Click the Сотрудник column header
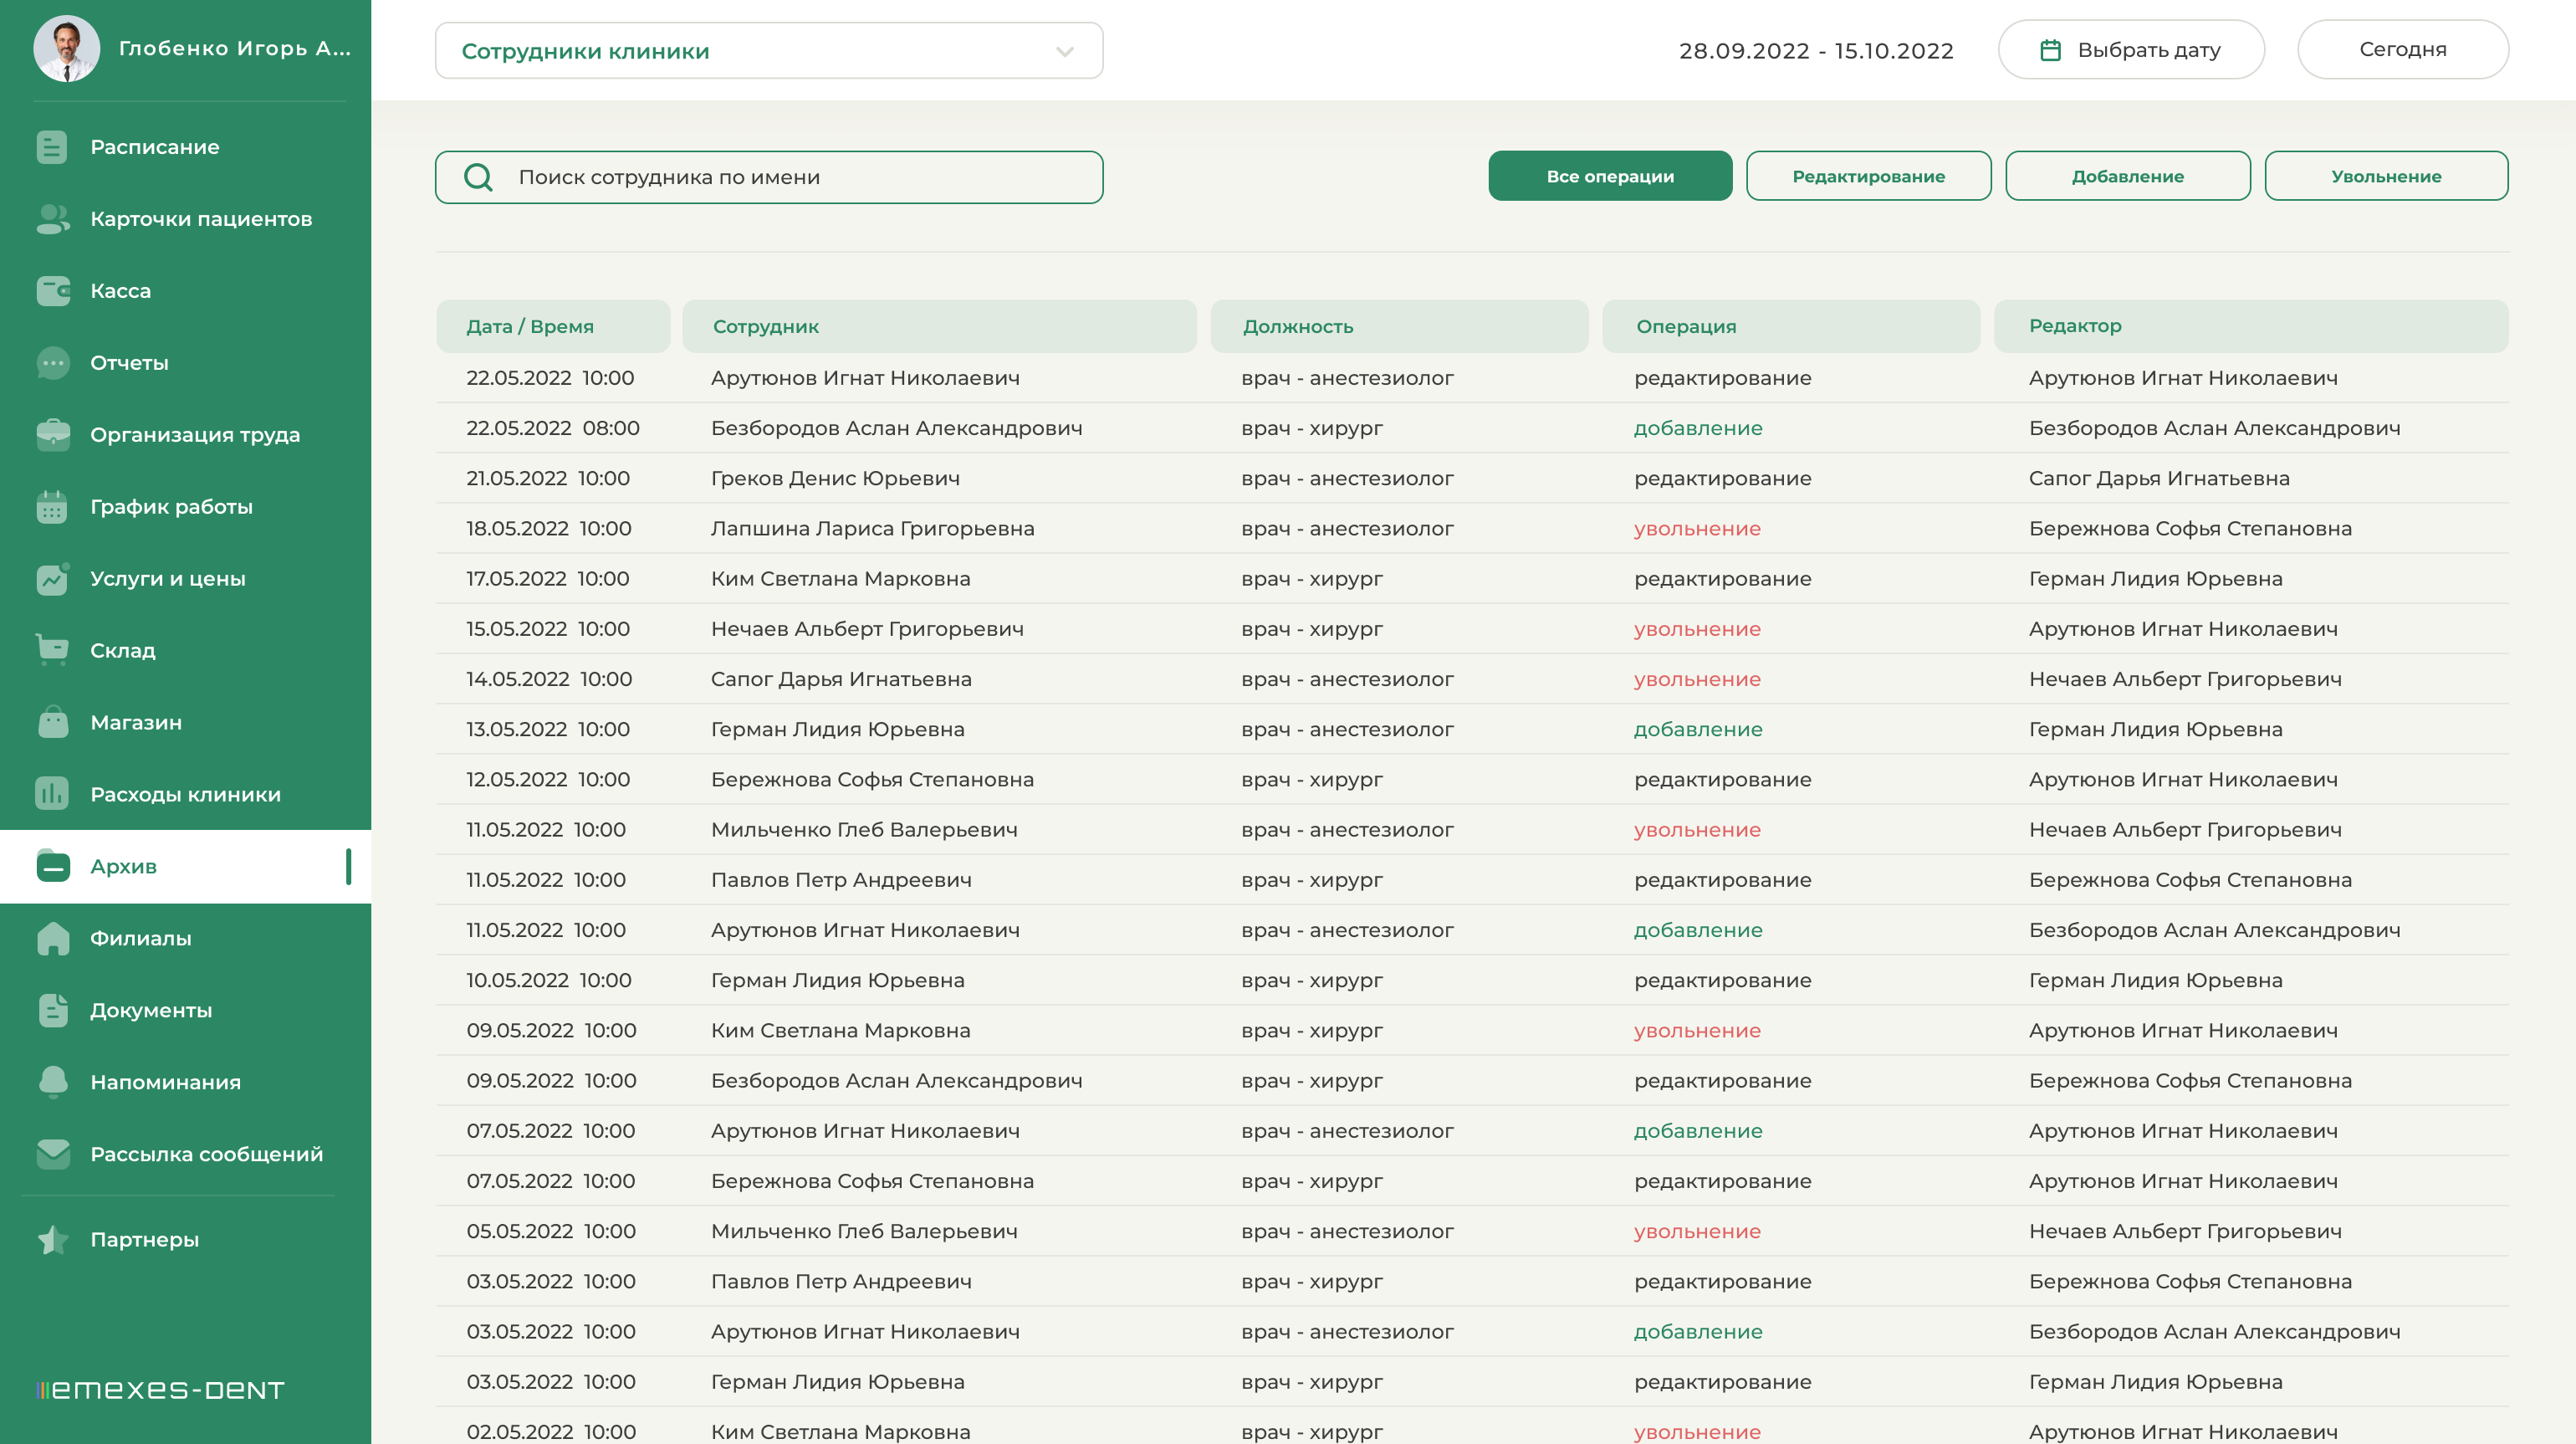Viewport: 2576px width, 1444px height. click(x=939, y=326)
